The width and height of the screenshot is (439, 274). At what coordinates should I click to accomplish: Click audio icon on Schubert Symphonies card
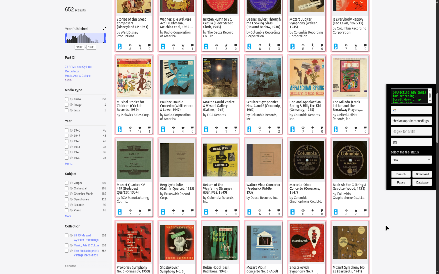tap(249, 129)
